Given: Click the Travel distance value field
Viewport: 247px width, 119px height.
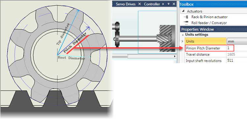Looking at the screenshot, I should click(237, 55).
